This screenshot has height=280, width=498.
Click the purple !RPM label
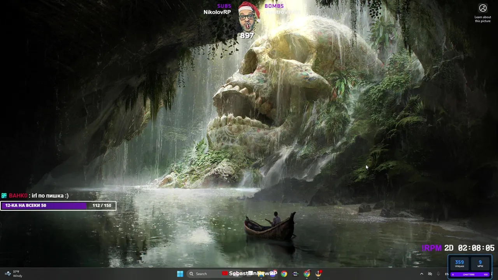click(x=432, y=248)
